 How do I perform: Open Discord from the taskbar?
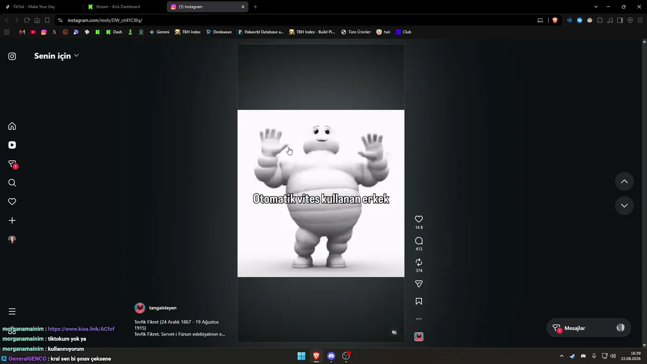tap(331, 356)
